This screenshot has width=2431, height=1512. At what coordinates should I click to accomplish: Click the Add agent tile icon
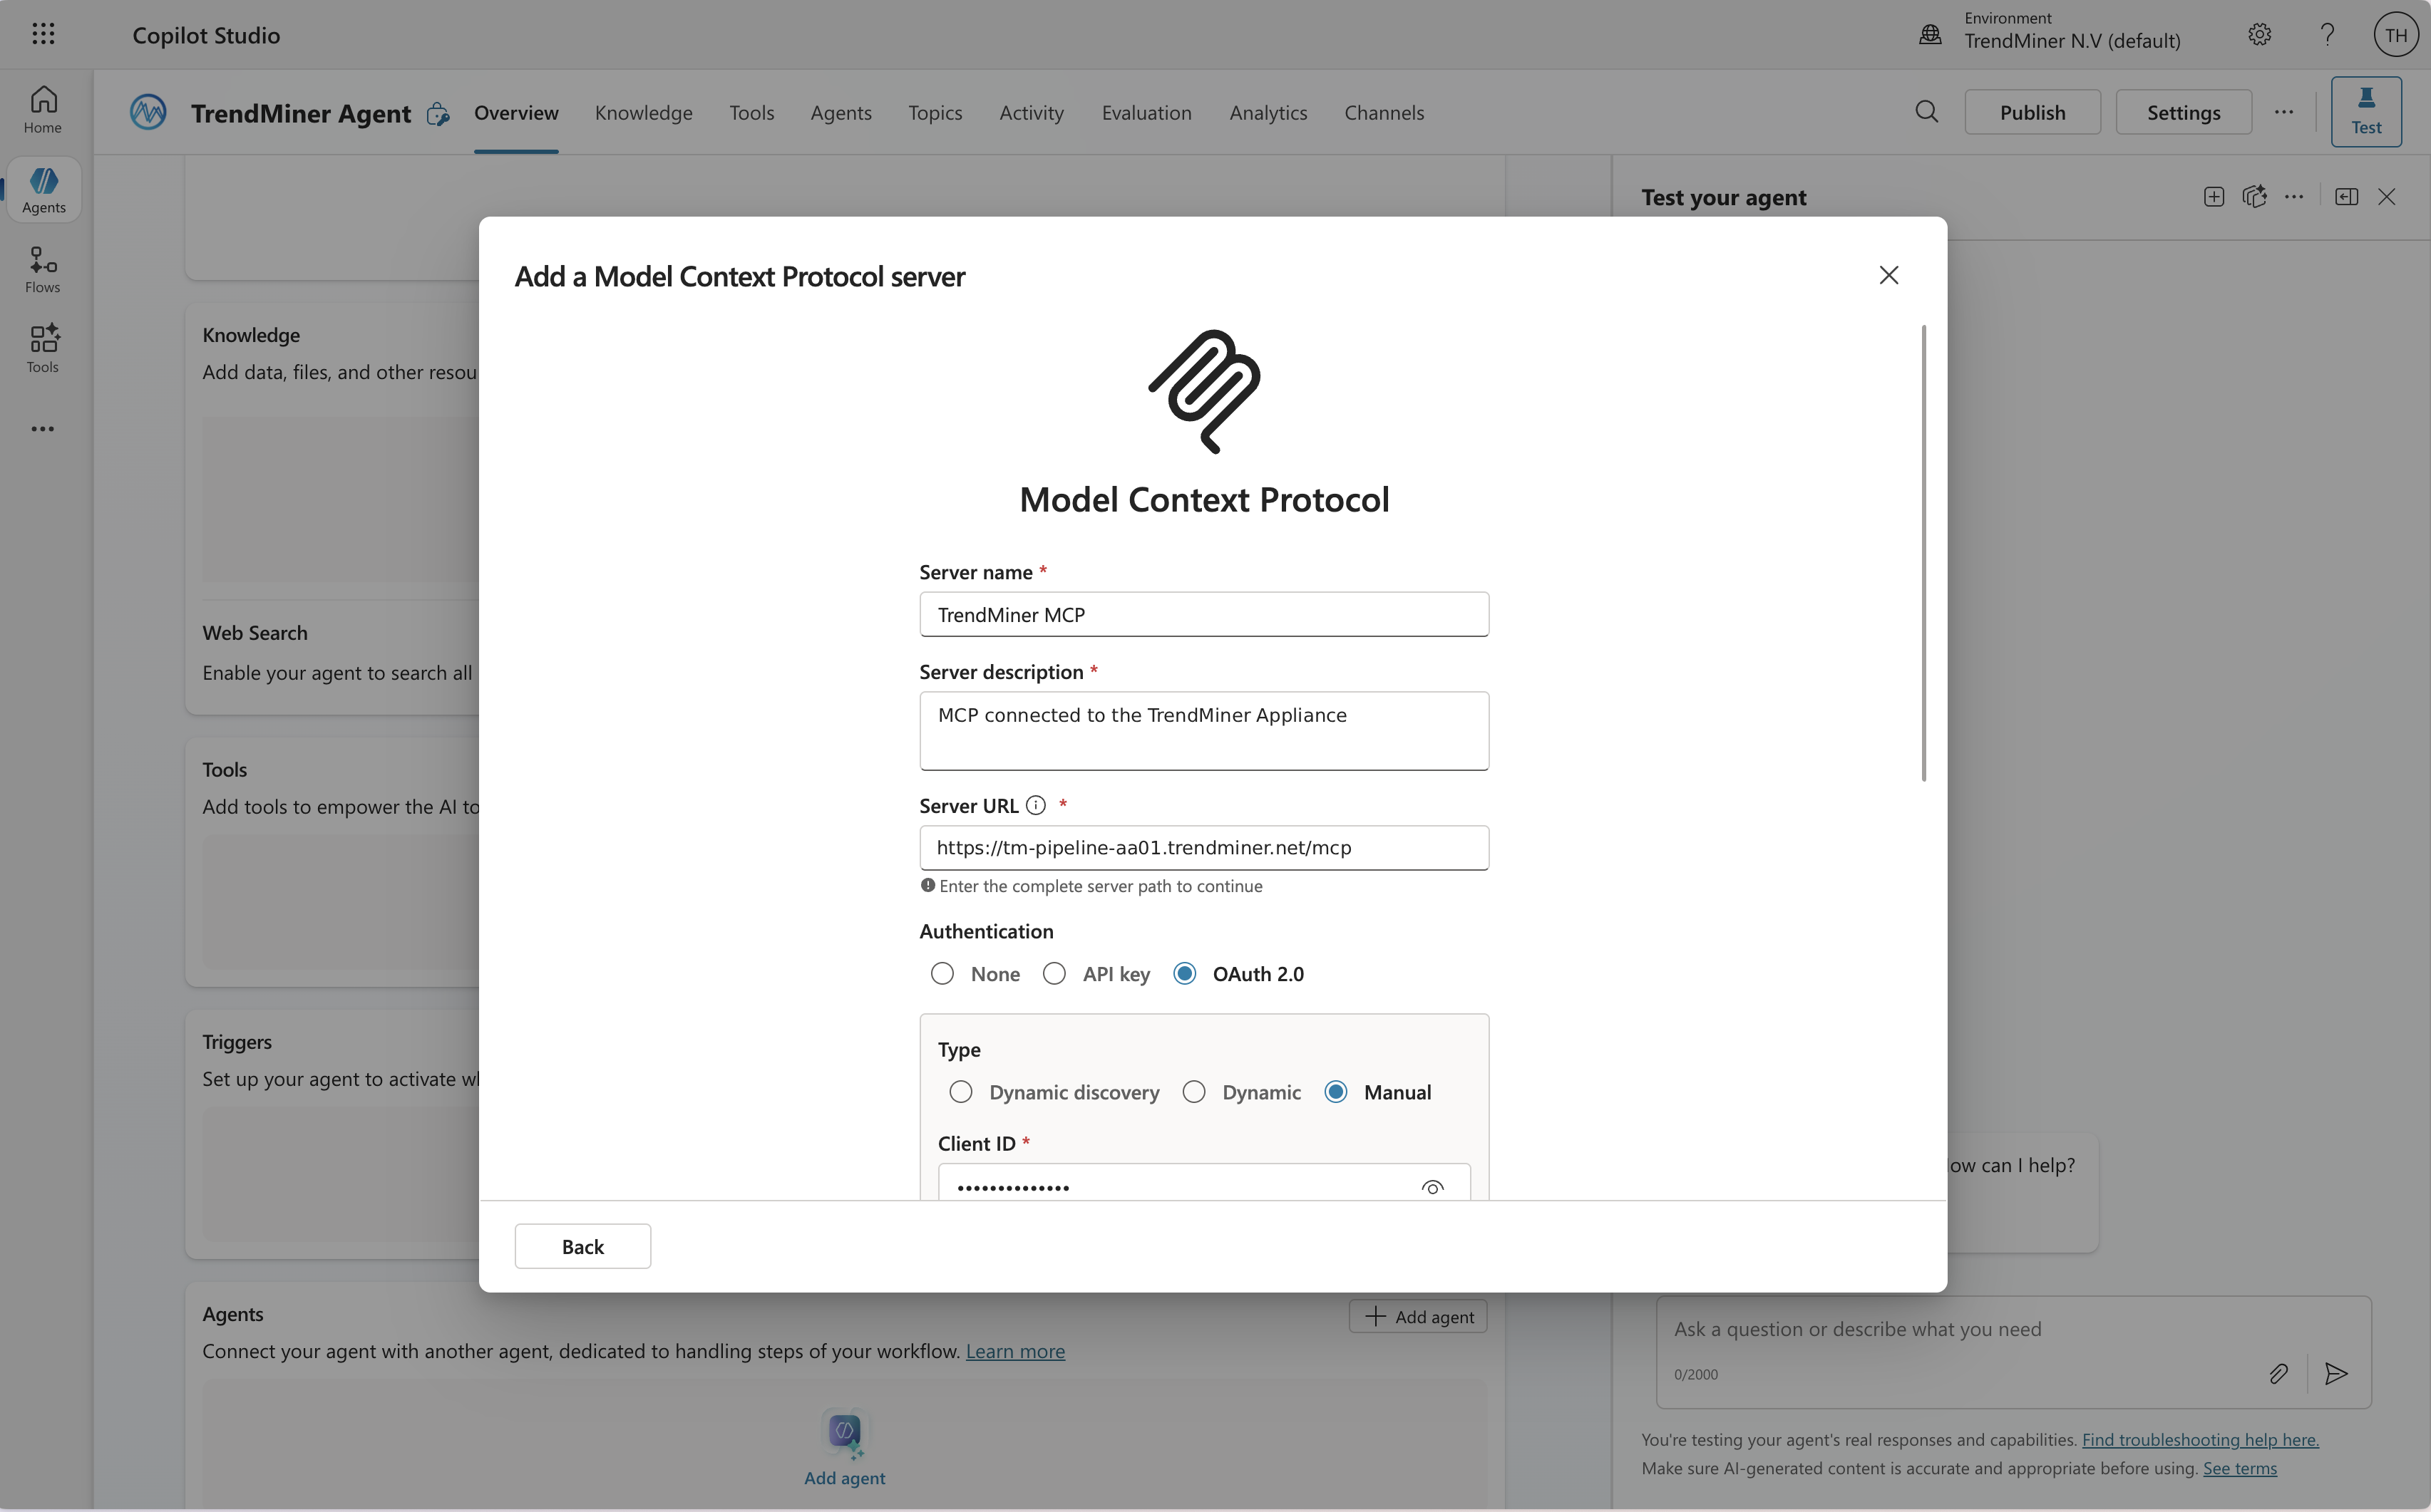844,1434
